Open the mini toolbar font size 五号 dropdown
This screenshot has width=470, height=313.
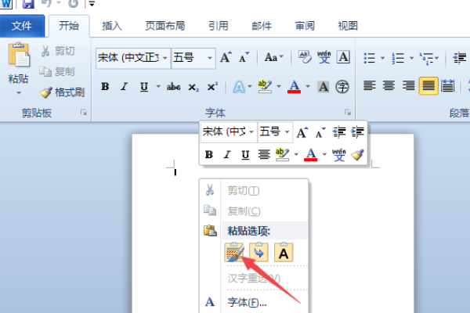[287, 131]
